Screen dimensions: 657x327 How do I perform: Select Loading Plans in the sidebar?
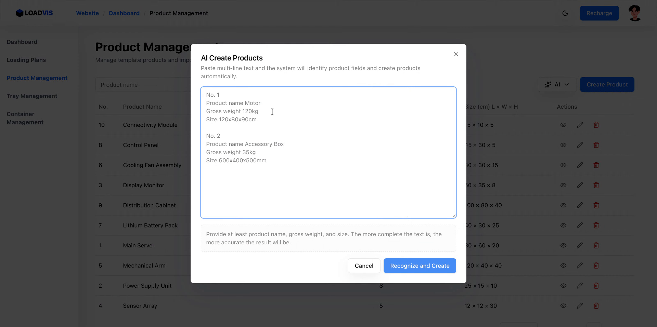(26, 60)
